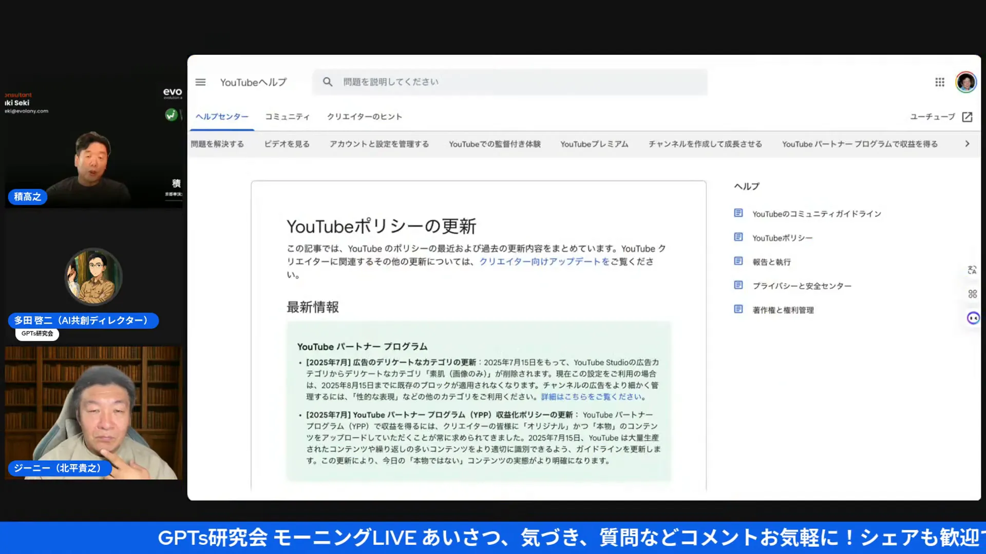Open 著作権と権利管理 help link

[x=783, y=310]
